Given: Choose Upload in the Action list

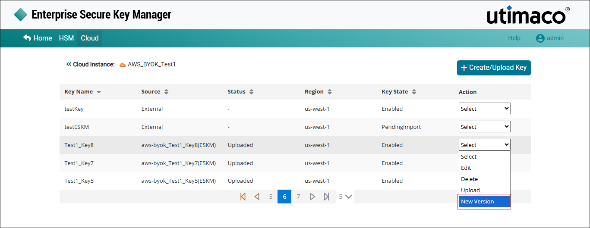Looking at the screenshot, I should 484,190.
